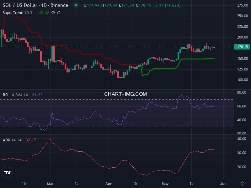Click the TradingView logo icon
The width and height of the screenshot is (251, 188).
coord(7,172)
